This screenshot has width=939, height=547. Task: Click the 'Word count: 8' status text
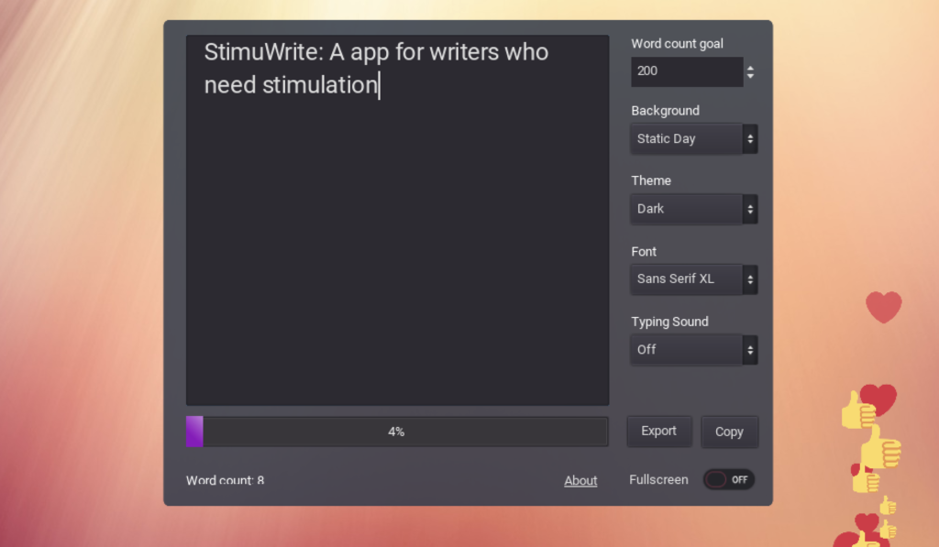tap(226, 480)
